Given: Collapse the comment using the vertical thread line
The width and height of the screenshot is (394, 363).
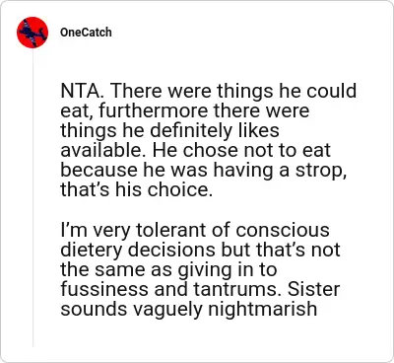Looking at the screenshot, I should pyautogui.click(x=33, y=197).
